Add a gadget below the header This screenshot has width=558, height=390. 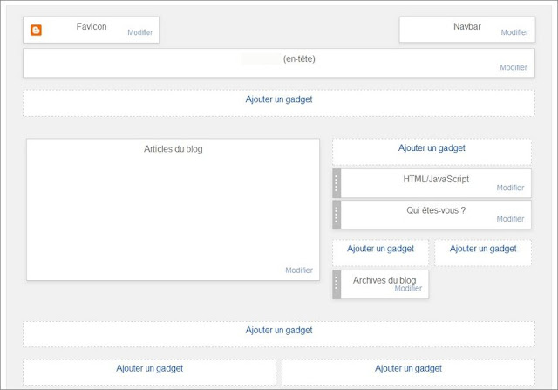click(x=279, y=99)
